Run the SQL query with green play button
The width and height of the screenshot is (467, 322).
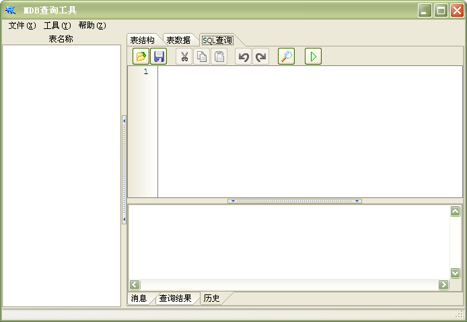pos(313,57)
